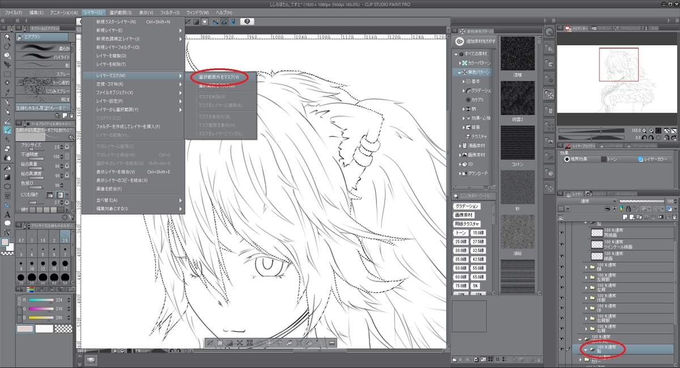Collapse the 単色パターン material folder

pos(460,72)
